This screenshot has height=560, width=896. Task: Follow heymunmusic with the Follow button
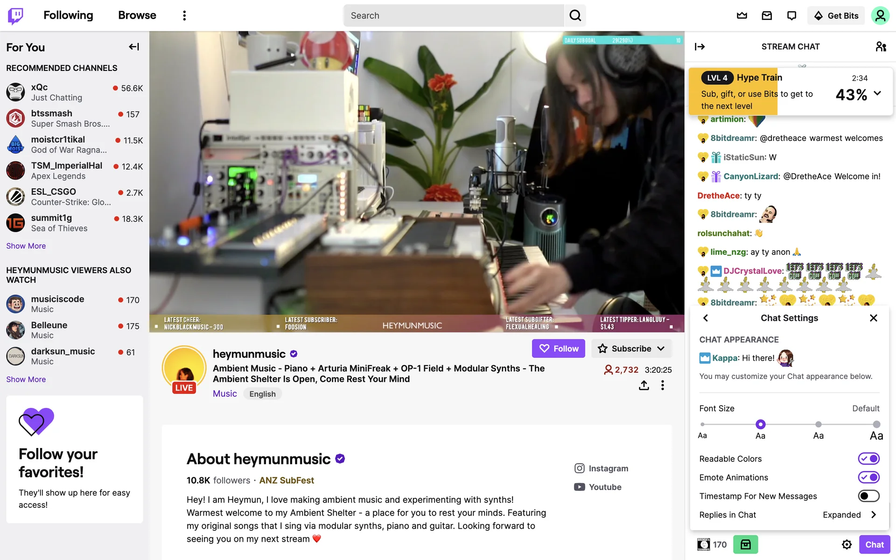tap(559, 349)
